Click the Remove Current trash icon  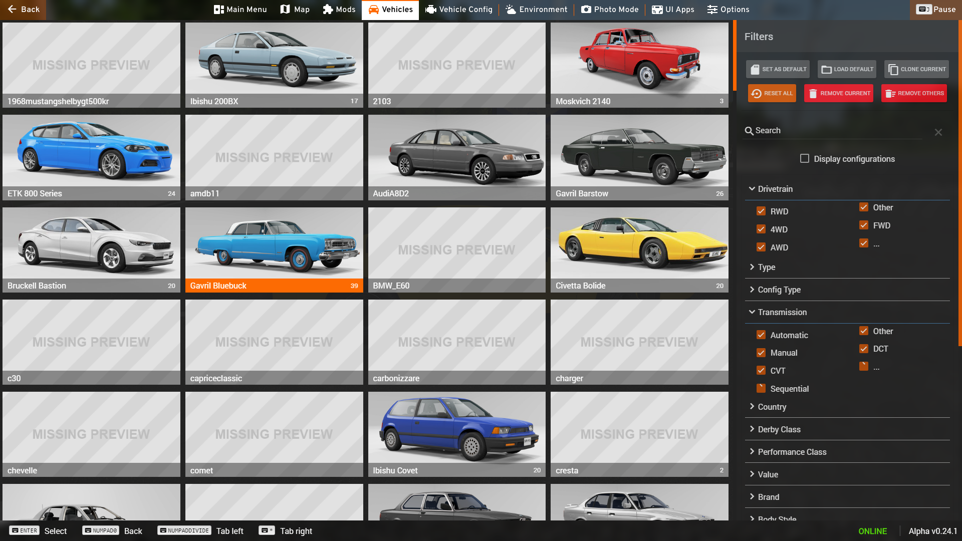coord(813,93)
